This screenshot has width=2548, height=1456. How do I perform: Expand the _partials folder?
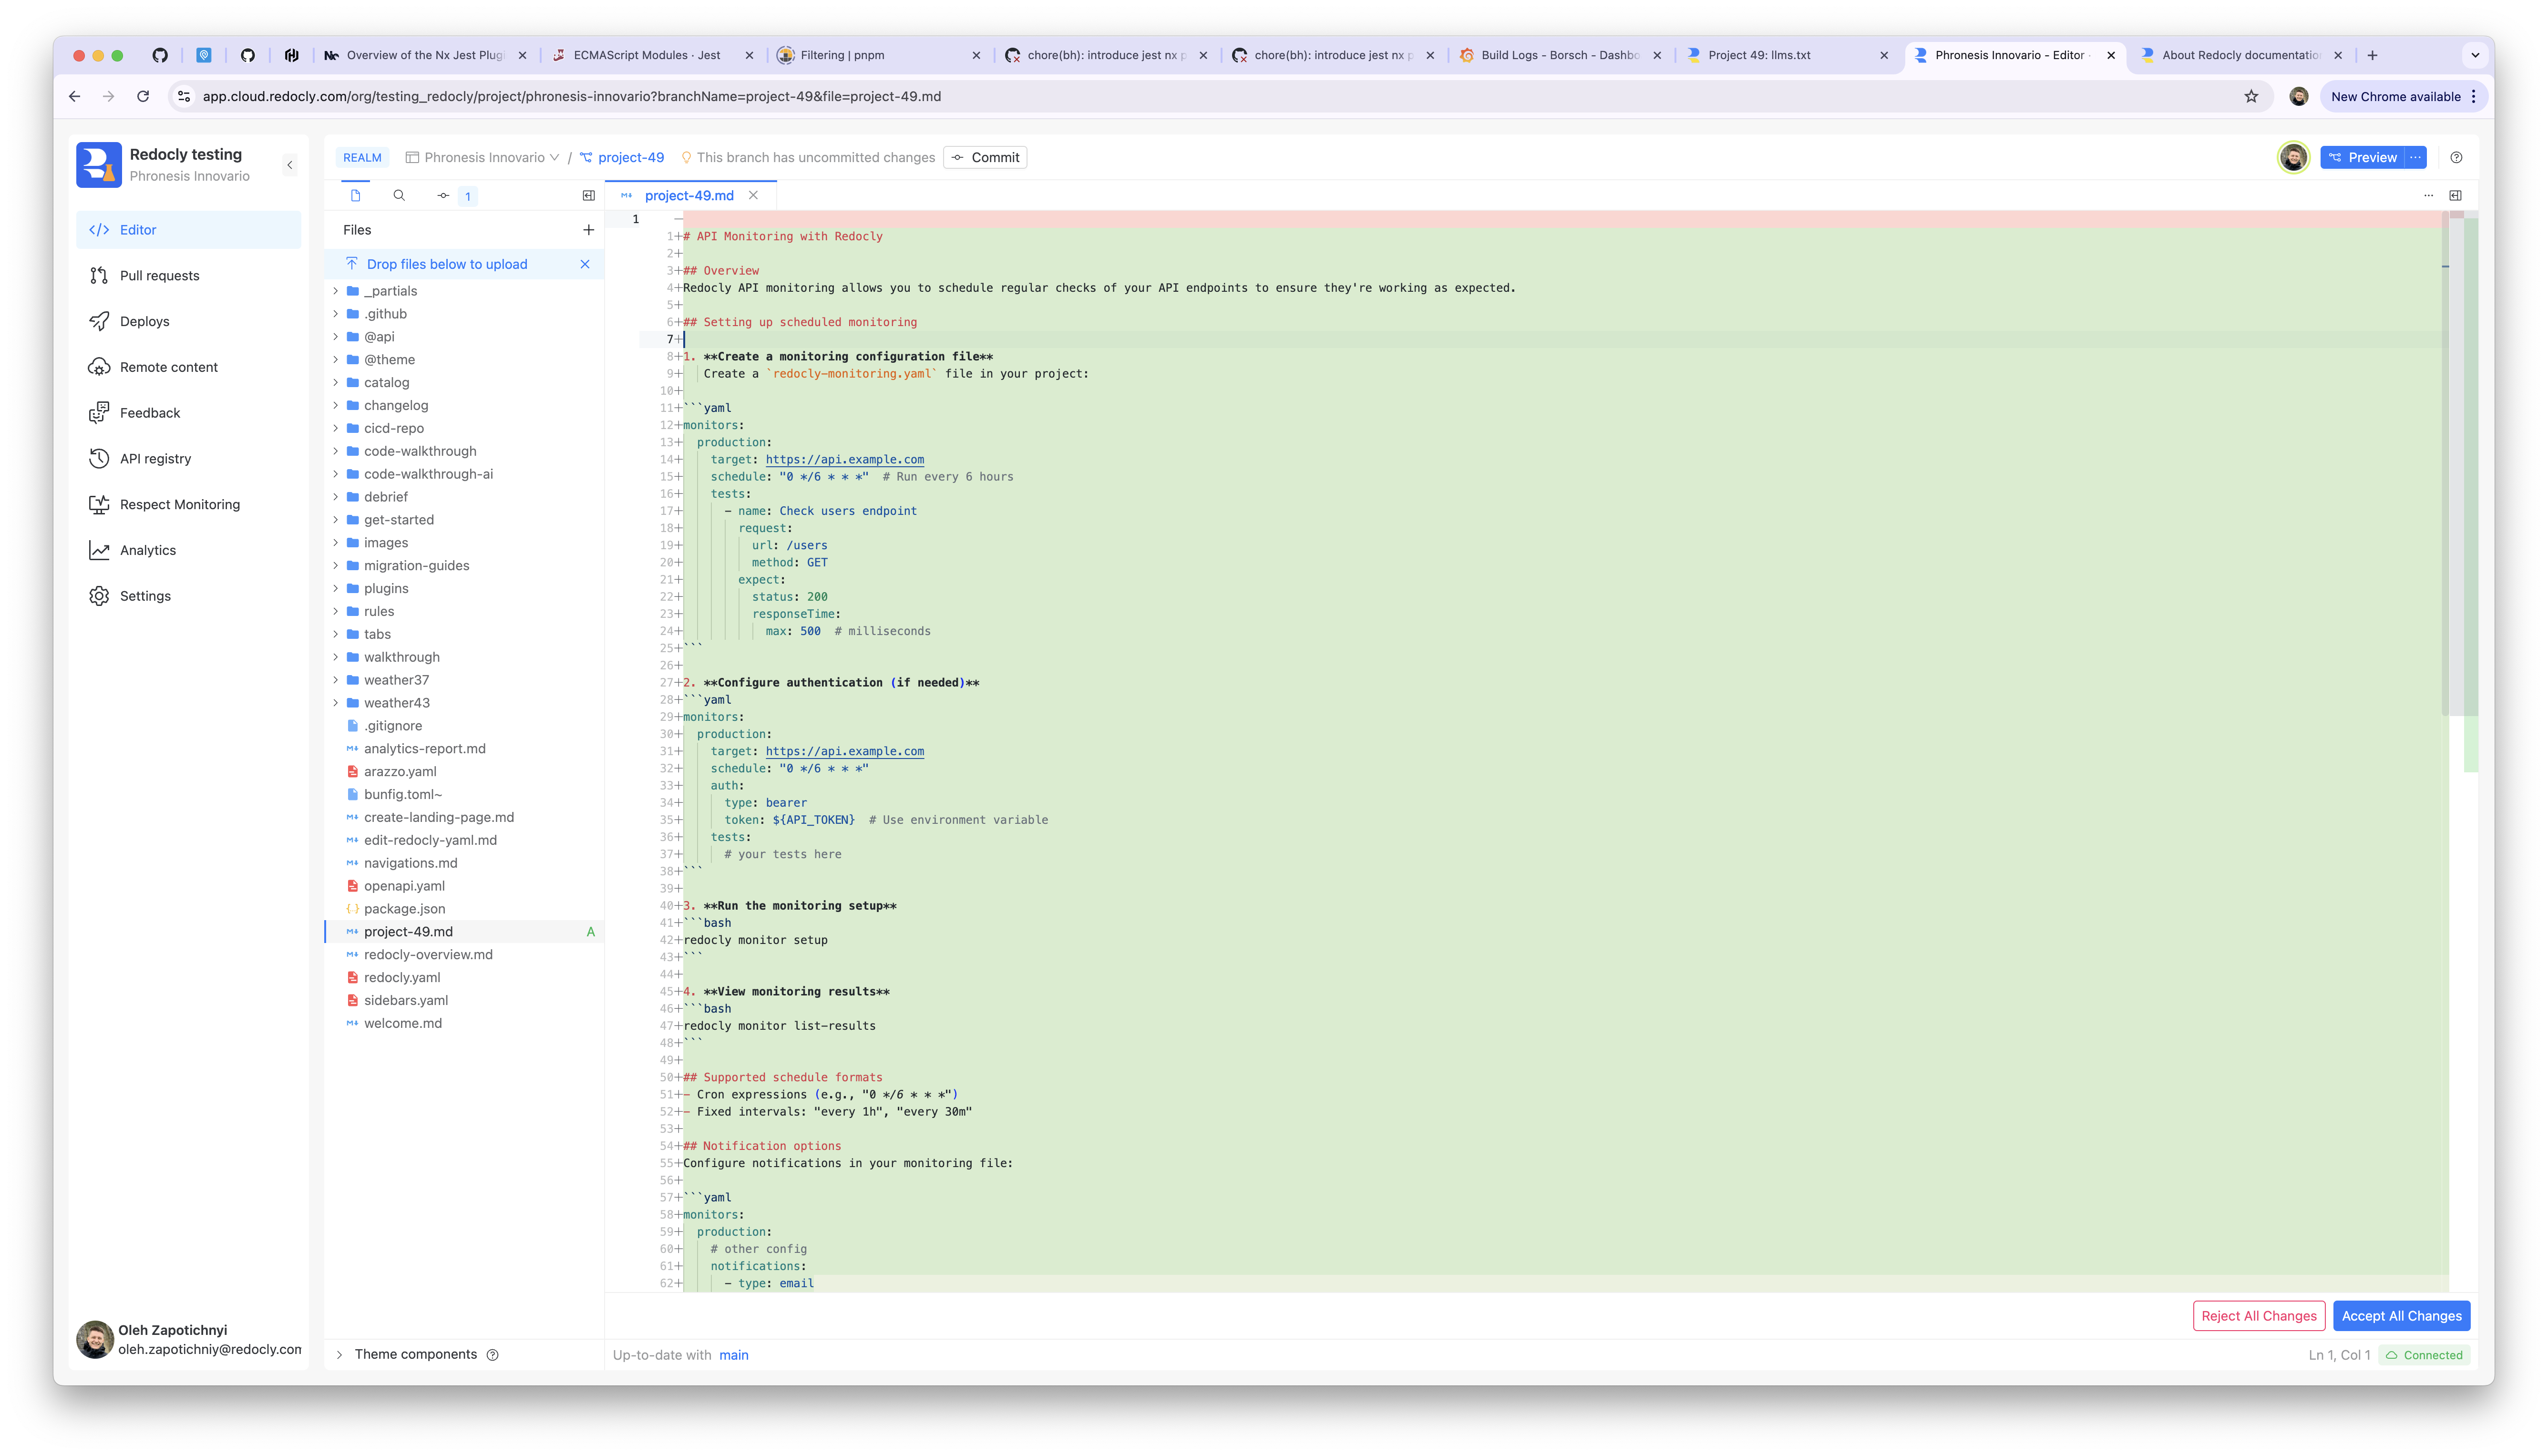(336, 291)
